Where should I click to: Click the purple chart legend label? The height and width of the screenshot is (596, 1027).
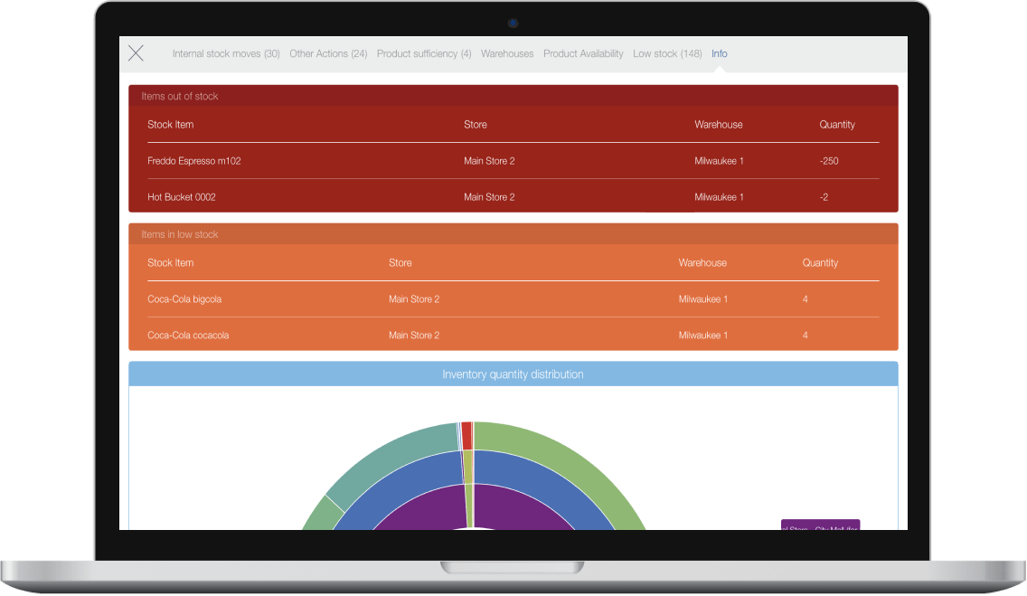click(820, 525)
